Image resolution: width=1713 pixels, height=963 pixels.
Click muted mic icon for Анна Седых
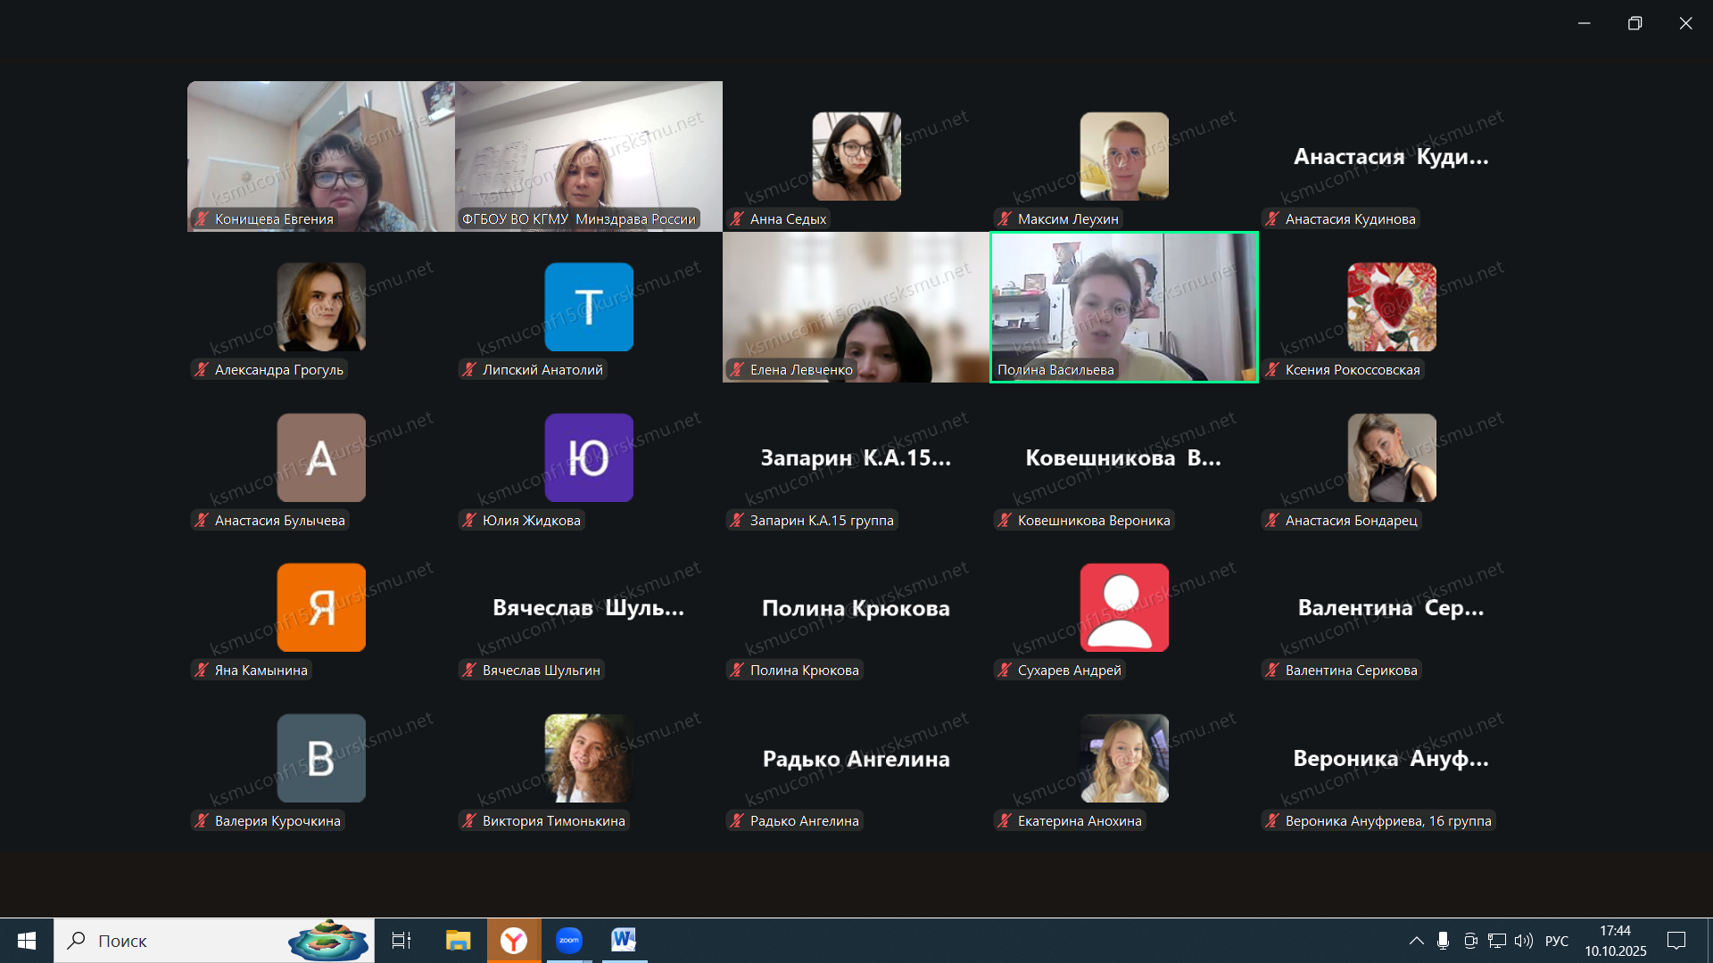tap(737, 219)
